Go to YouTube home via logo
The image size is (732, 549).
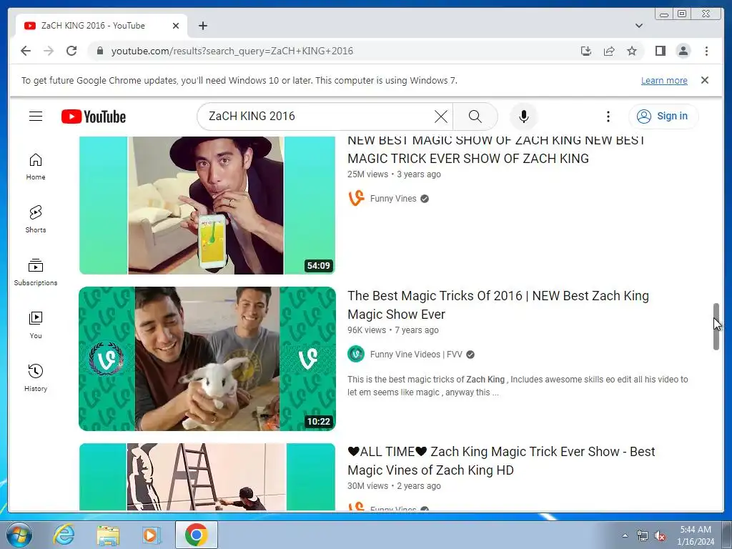point(94,117)
